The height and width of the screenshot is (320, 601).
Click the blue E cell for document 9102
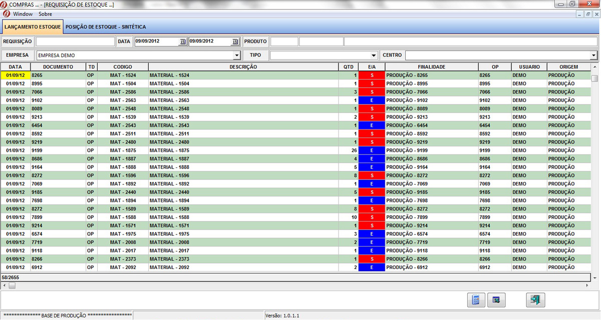coord(372,100)
